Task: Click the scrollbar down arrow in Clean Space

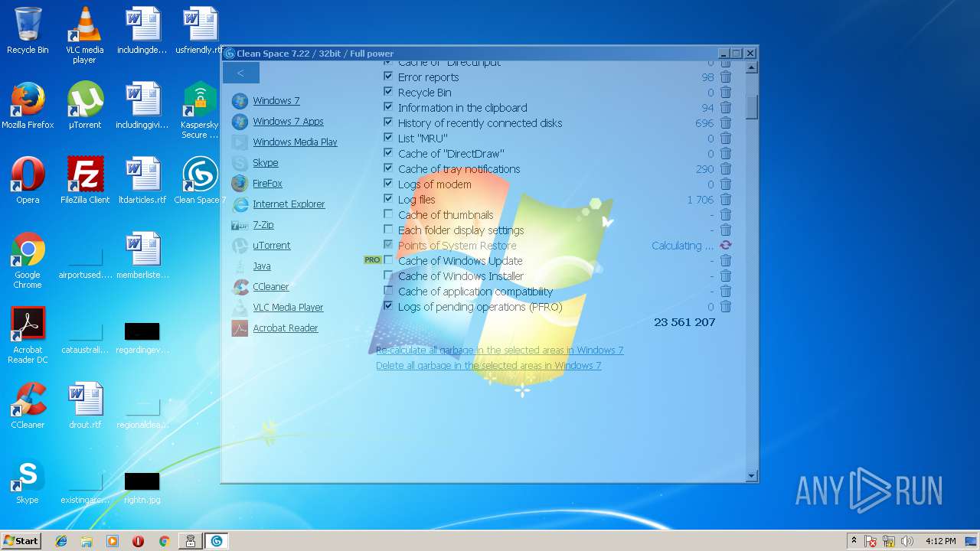Action: 752,476
